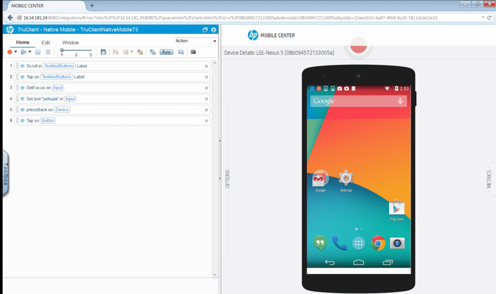
Task: Click the Input object in step 4
Action: coord(70,99)
